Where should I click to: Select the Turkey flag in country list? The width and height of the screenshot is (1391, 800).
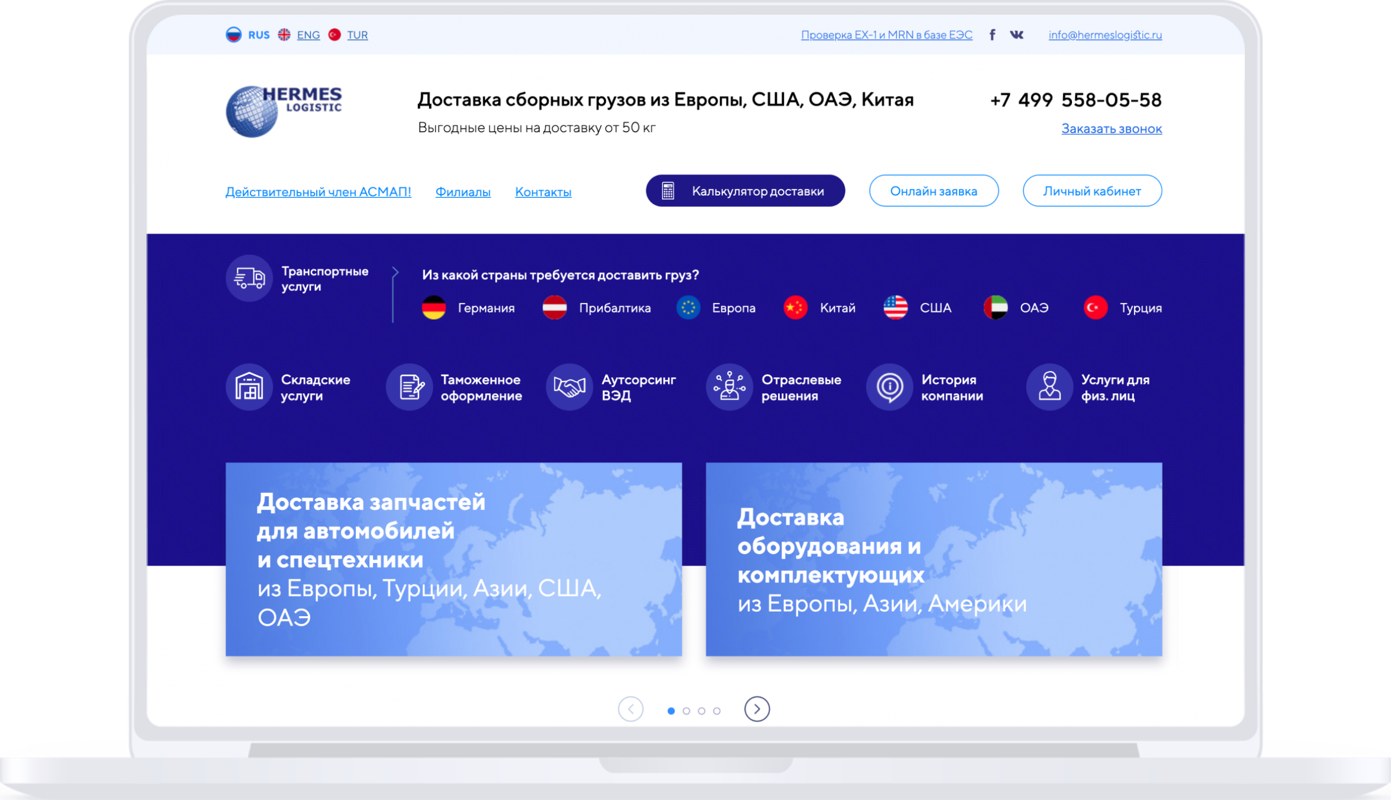(x=1095, y=308)
